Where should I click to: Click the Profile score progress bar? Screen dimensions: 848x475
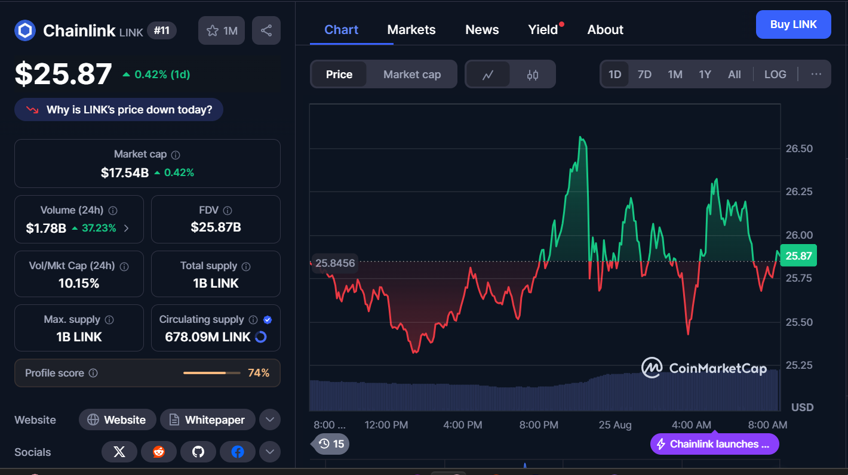tap(212, 373)
